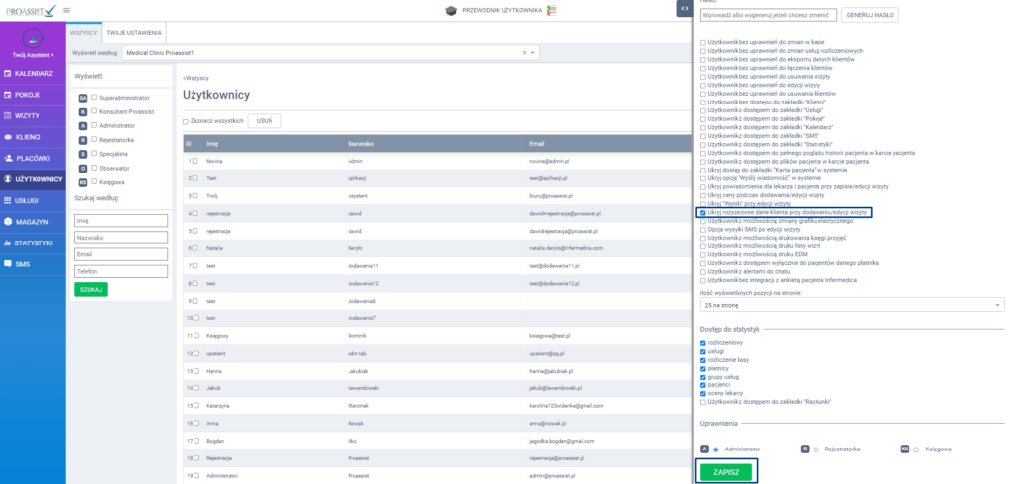1011x484 pixels.
Task: Switch to the 'Twoje ustawienia' tab
Action: pos(133,33)
